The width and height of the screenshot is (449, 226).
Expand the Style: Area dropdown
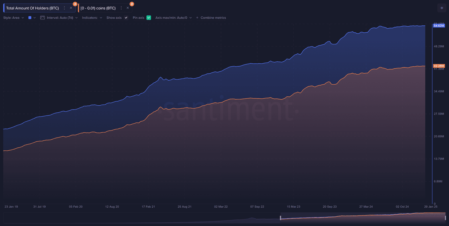pos(13,18)
